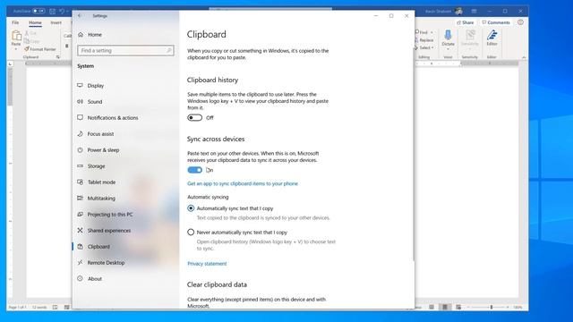The width and height of the screenshot is (573, 322).
Task: Open Storage settings
Action: pyautogui.click(x=91, y=165)
